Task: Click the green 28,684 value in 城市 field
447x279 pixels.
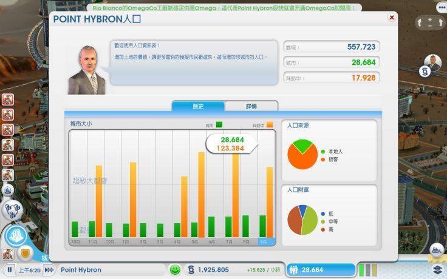Action: (x=363, y=62)
